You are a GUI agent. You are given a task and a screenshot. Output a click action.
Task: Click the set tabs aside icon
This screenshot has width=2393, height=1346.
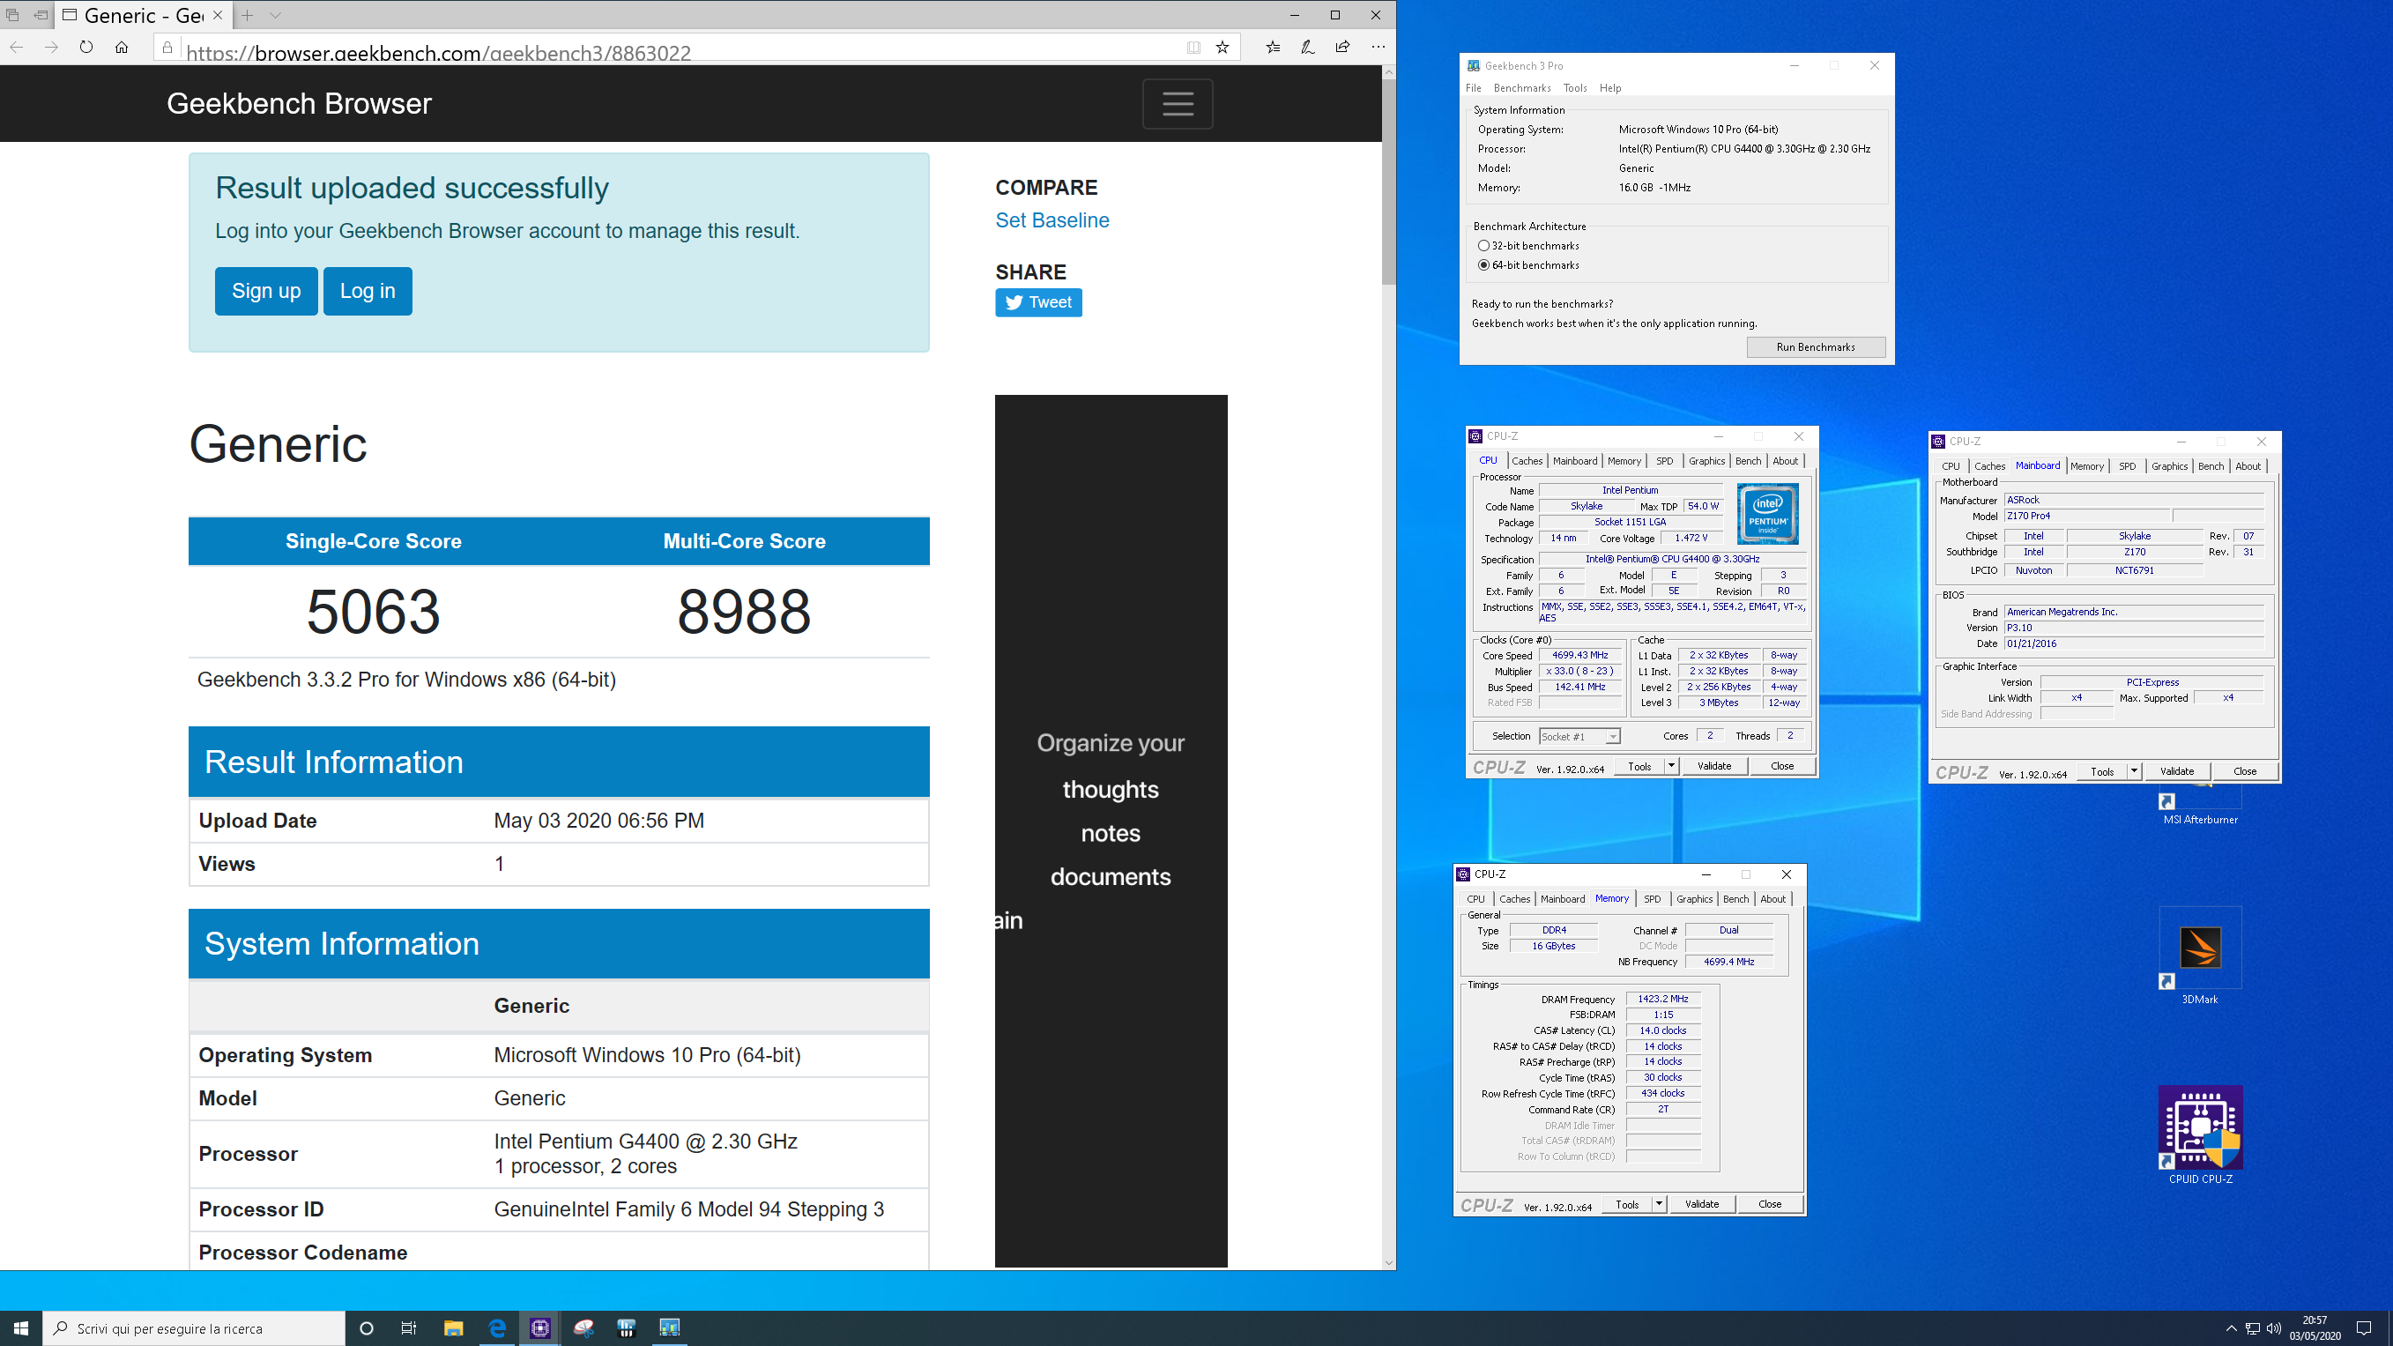coord(41,16)
